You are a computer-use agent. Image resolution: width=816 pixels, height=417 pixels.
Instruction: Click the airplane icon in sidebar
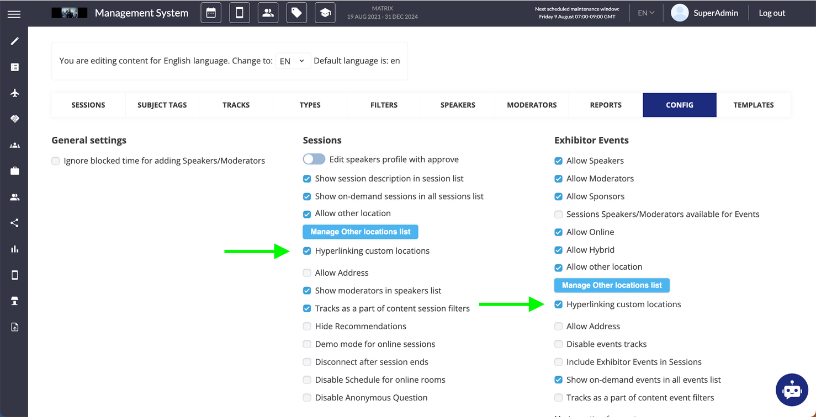[x=15, y=93]
